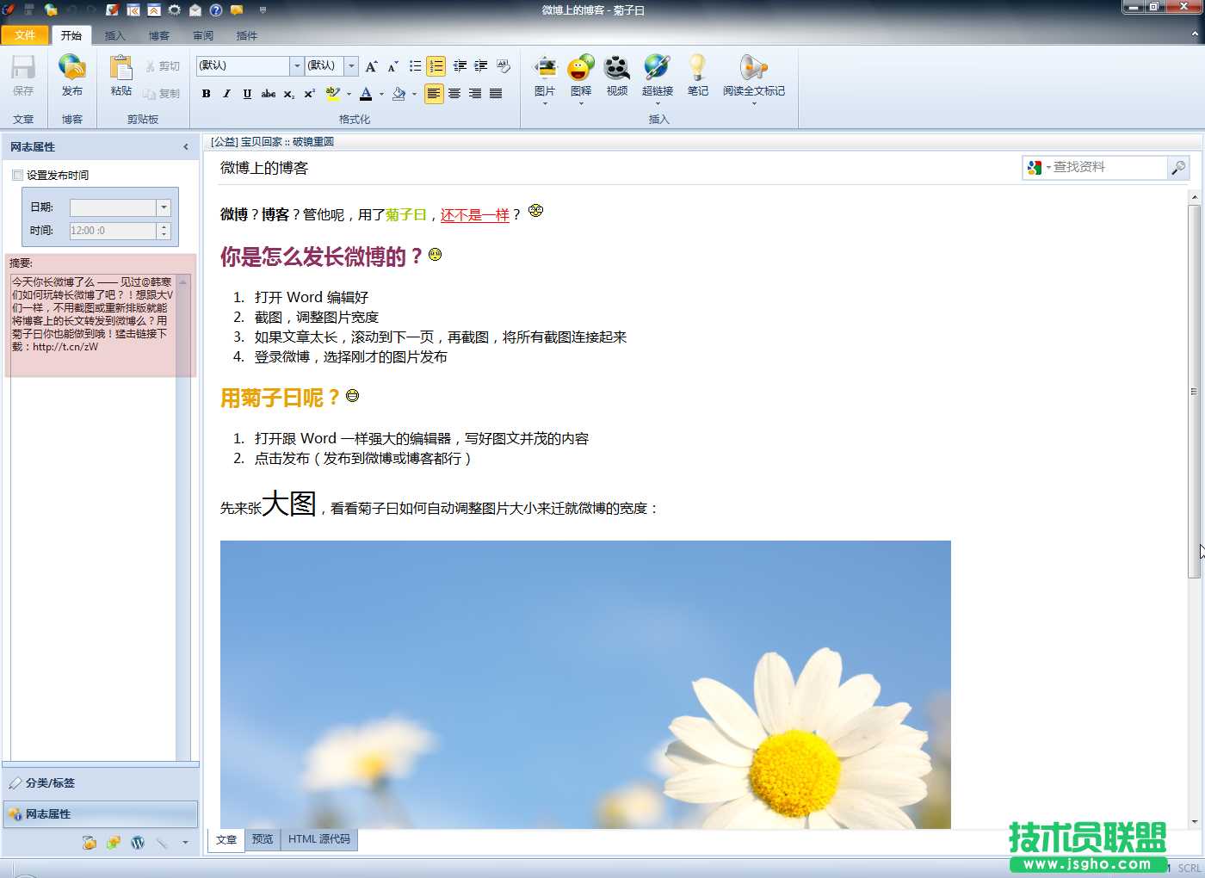Open the font size dropdown
This screenshot has width=1205, height=878.
pyautogui.click(x=351, y=66)
